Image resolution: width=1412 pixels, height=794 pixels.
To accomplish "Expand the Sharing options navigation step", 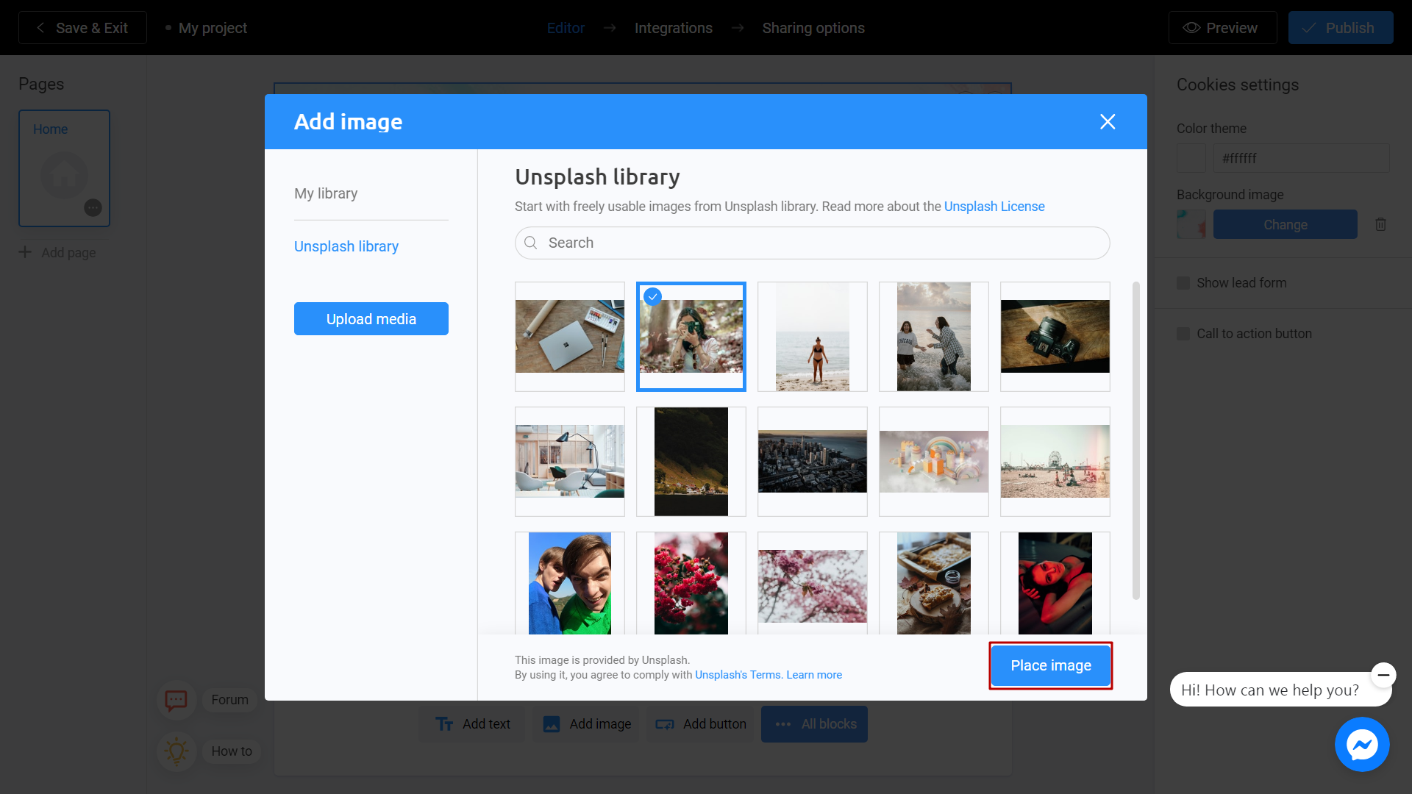I will [813, 28].
